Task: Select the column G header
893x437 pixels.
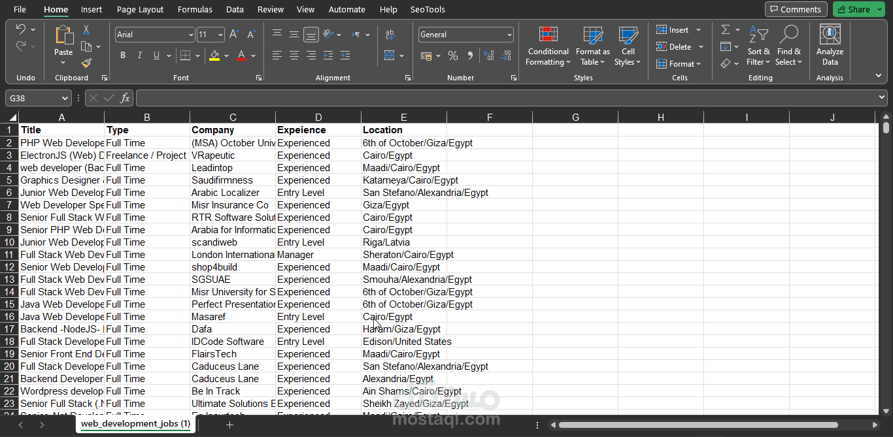Action: 575,118
